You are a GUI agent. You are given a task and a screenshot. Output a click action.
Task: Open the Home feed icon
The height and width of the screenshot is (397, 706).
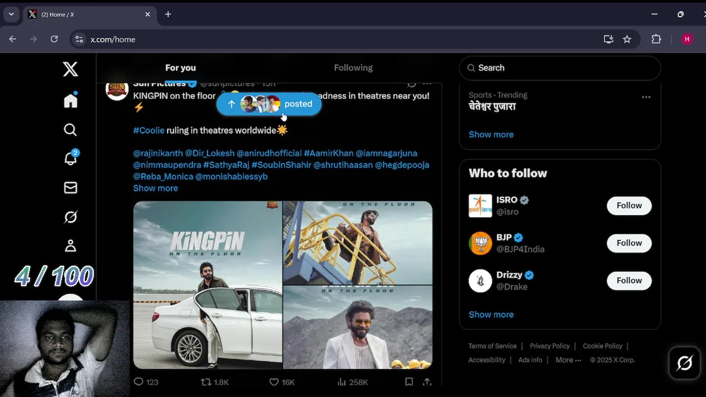tap(71, 100)
